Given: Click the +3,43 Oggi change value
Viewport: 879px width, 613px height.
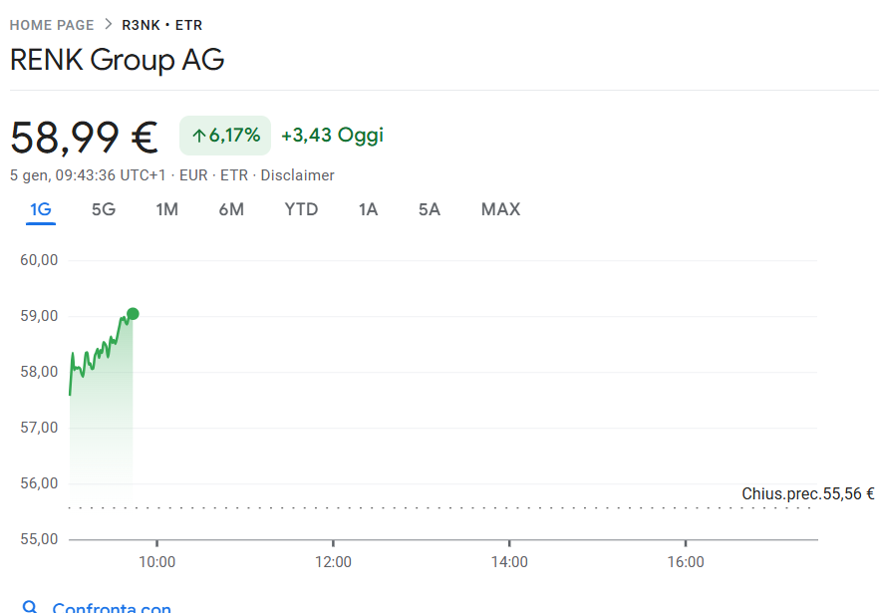Looking at the screenshot, I should pyautogui.click(x=332, y=136).
